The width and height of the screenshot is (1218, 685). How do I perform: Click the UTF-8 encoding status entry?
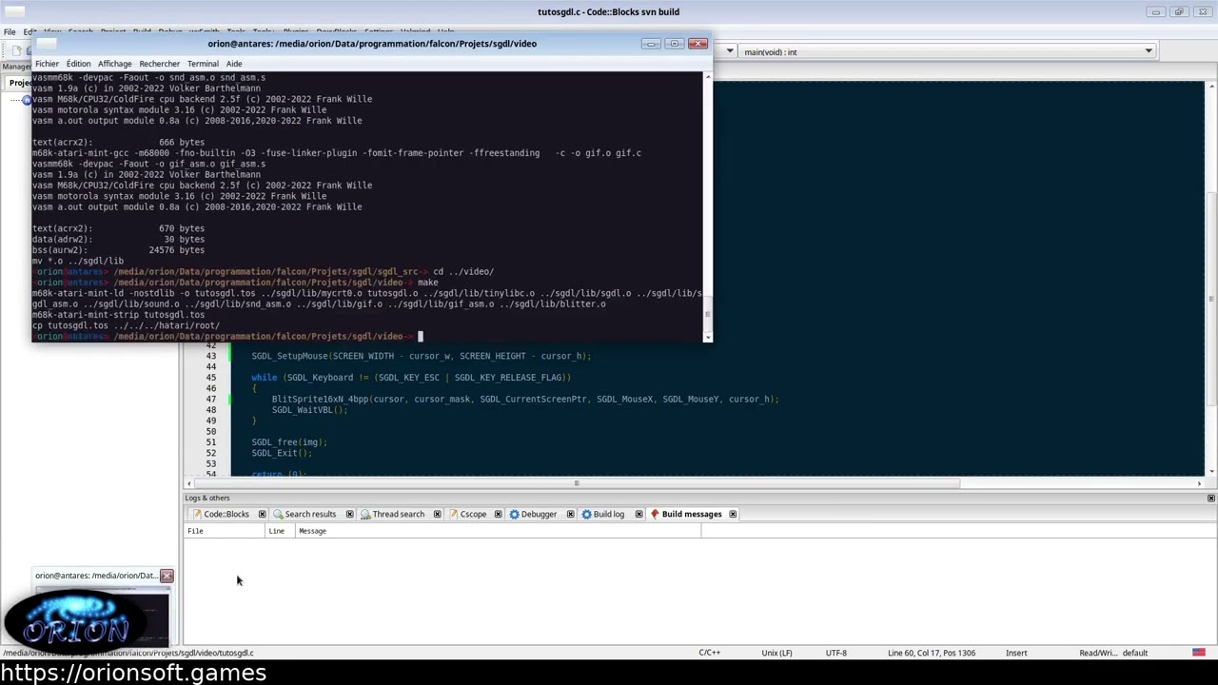coord(835,653)
